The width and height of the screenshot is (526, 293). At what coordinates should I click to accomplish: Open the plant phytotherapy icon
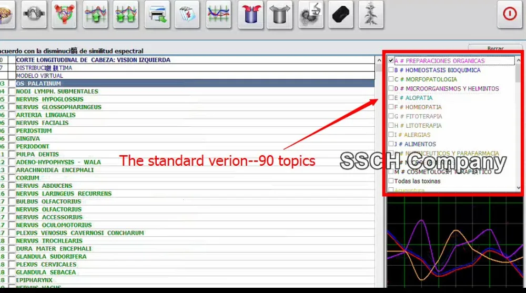pos(371,14)
